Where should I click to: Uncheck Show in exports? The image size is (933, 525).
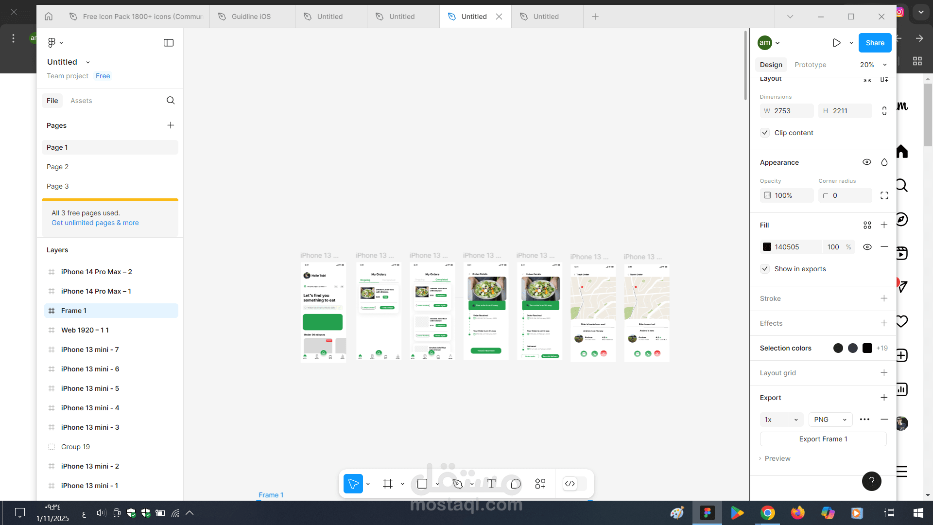765,269
